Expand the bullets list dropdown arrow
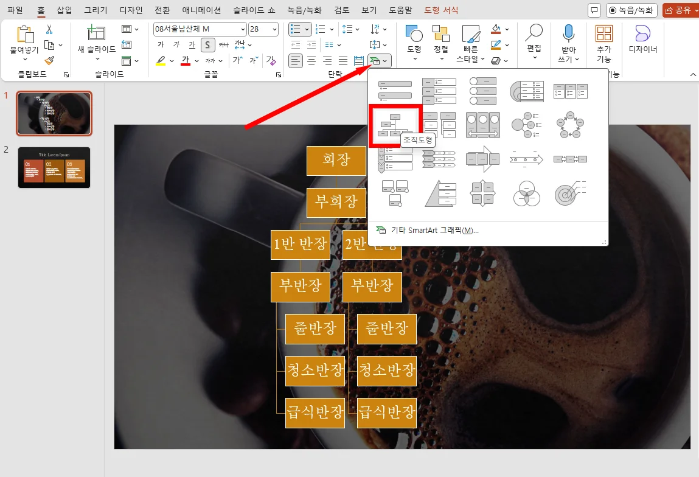This screenshot has width=699, height=477. 307,29
